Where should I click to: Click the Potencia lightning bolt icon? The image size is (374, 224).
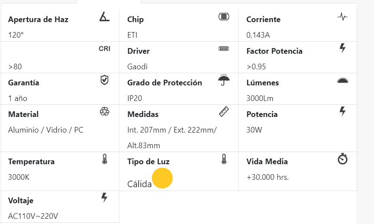(342, 111)
